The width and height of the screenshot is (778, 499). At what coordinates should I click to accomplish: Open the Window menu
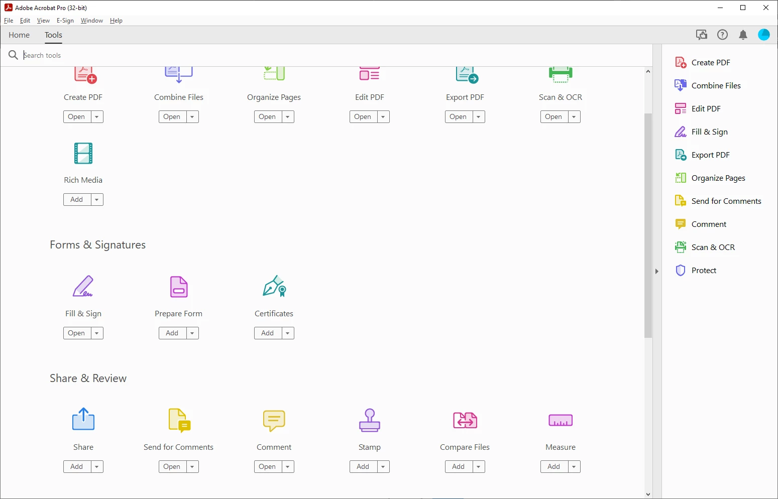pyautogui.click(x=92, y=21)
